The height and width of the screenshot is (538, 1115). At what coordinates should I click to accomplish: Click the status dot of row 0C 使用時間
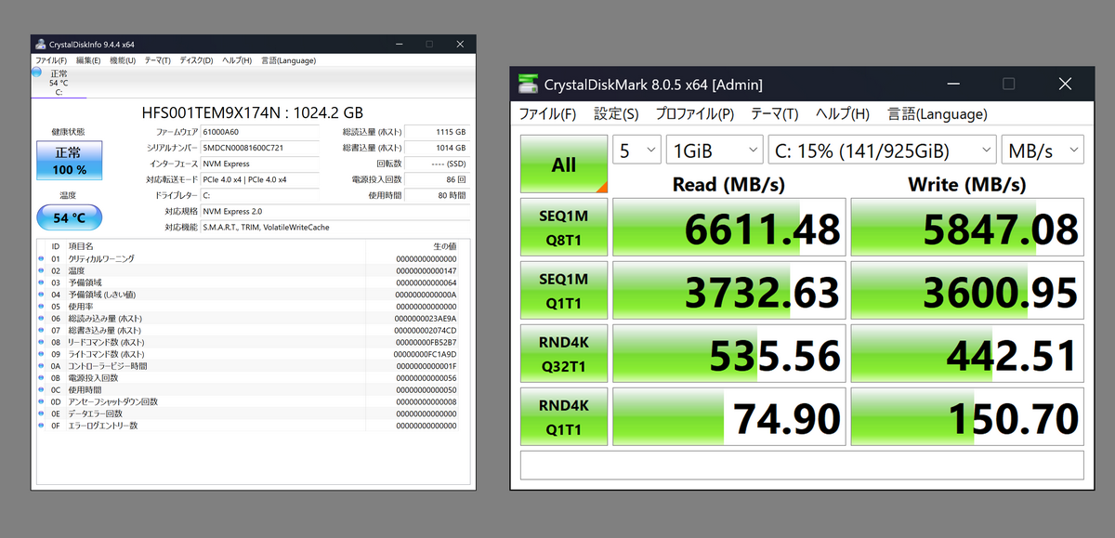pos(40,390)
